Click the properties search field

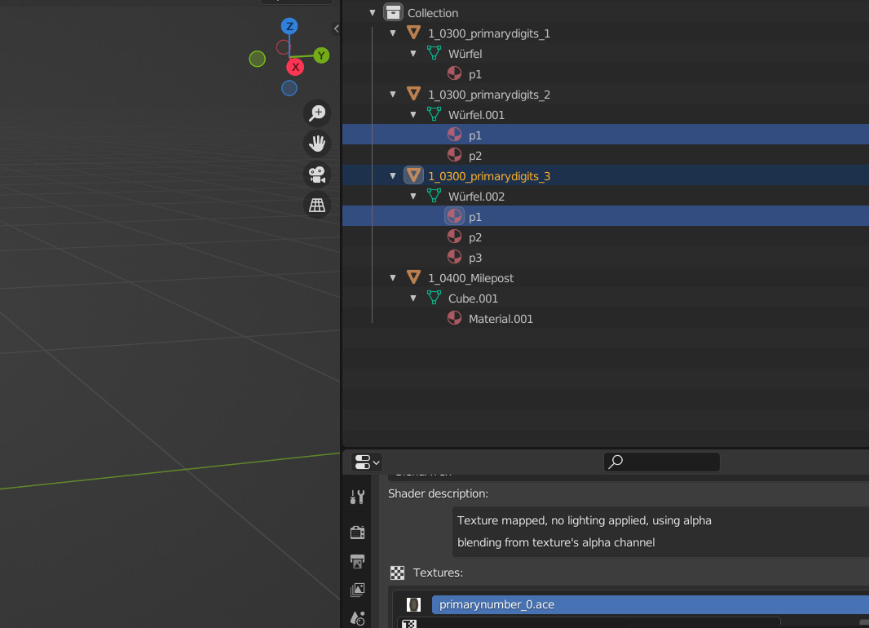(662, 462)
